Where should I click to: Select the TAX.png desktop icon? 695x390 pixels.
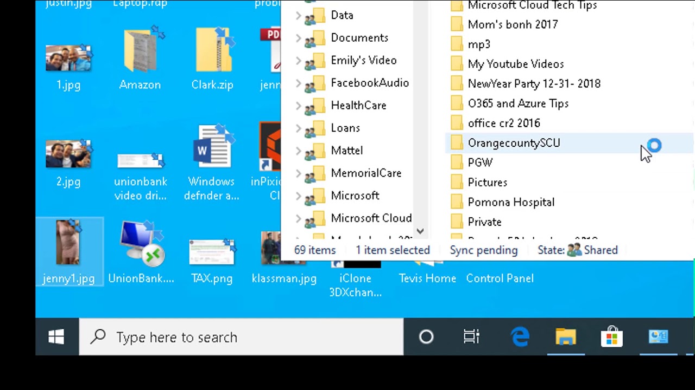(212, 251)
